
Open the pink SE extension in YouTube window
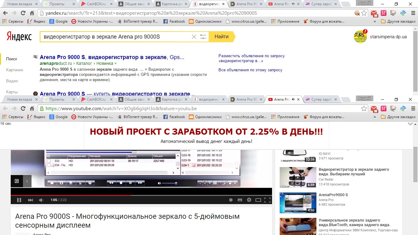click(383, 108)
